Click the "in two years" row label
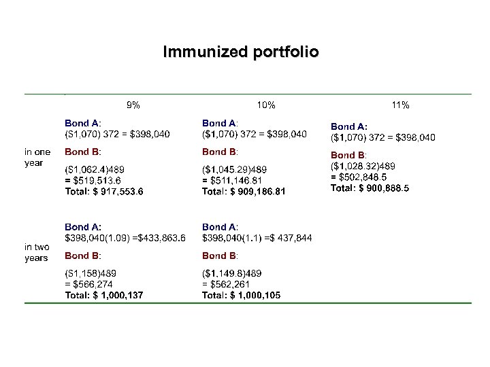 [37, 252]
